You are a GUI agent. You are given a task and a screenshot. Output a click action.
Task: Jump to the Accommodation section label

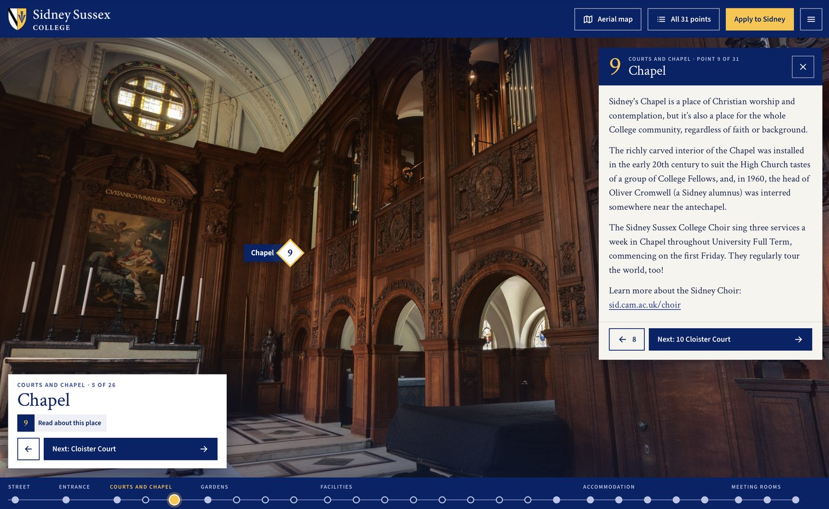coord(609,487)
